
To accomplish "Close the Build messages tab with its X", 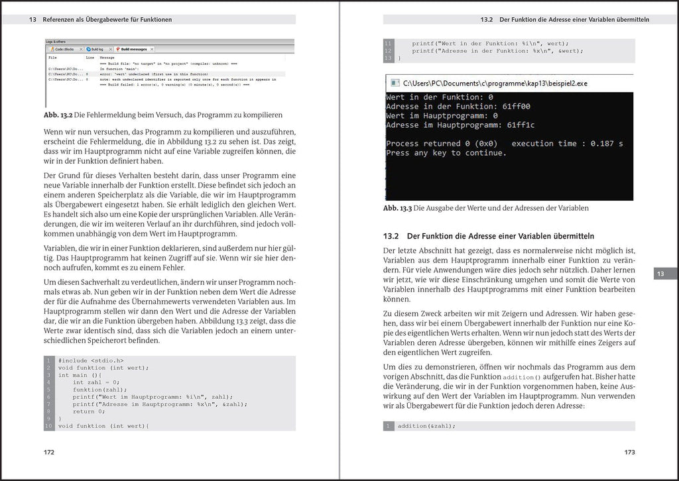I will pos(153,49).
